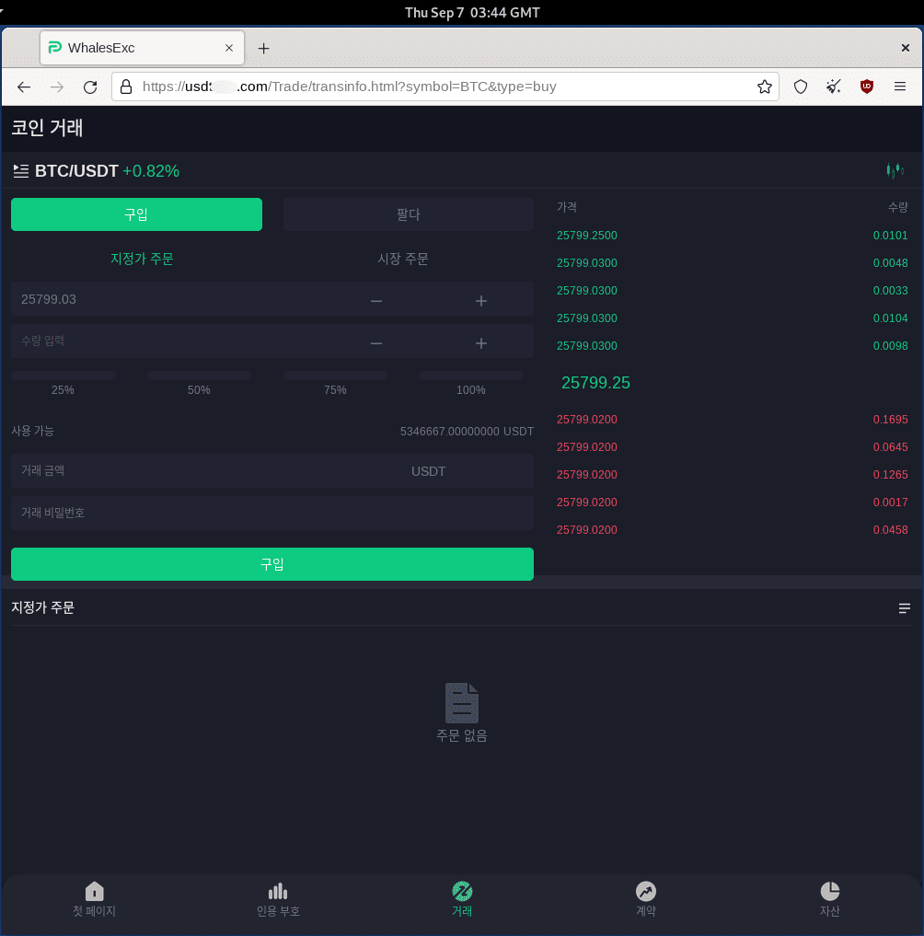This screenshot has height=936, width=924.
Task: Close the WhalesExc tab
Action: (229, 48)
